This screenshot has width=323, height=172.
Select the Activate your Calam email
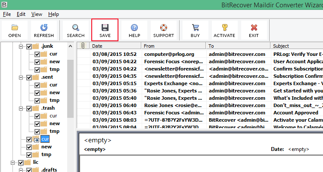click(x=200, y=120)
